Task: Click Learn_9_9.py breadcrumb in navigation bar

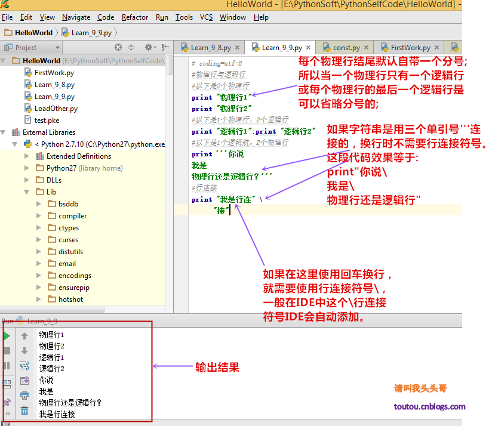Action: [x=87, y=33]
